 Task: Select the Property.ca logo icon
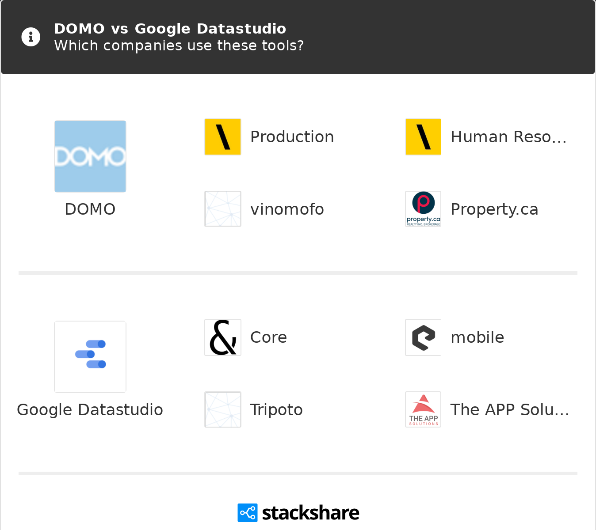pyautogui.click(x=423, y=209)
